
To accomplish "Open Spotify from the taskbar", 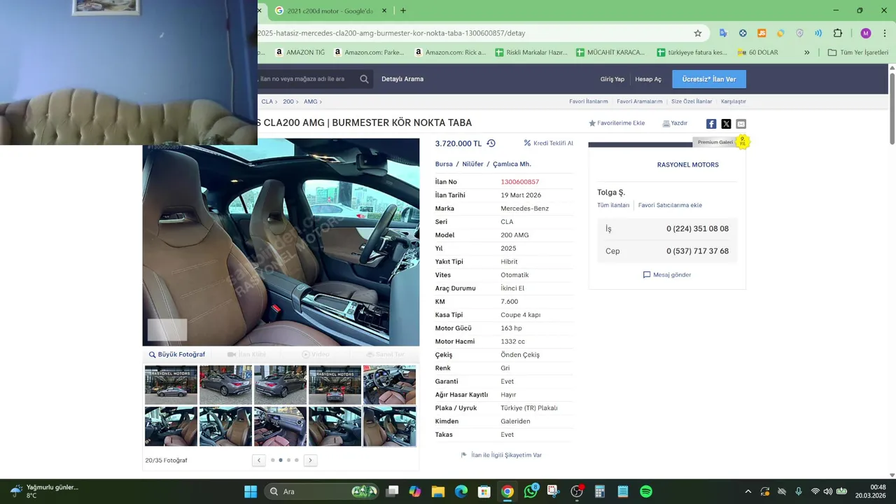I will [646, 491].
